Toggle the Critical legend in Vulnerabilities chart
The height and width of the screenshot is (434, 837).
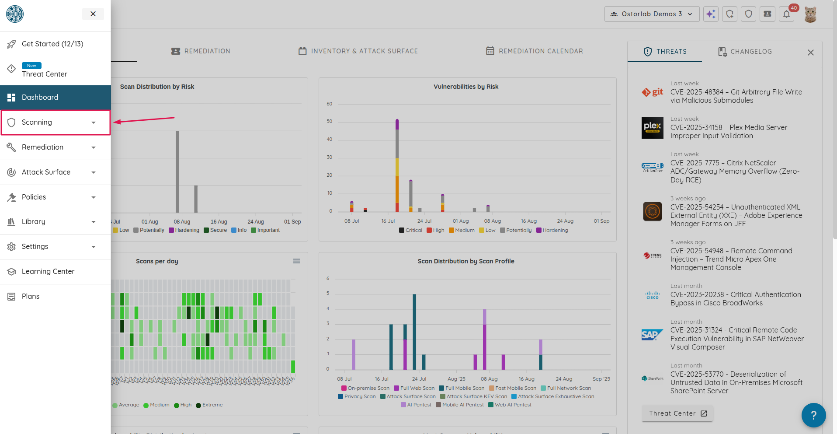click(x=410, y=230)
